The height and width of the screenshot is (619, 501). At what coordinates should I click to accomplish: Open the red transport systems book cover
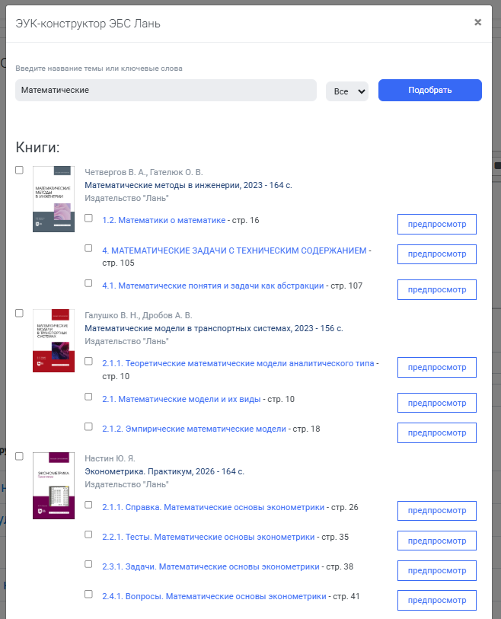point(54,340)
